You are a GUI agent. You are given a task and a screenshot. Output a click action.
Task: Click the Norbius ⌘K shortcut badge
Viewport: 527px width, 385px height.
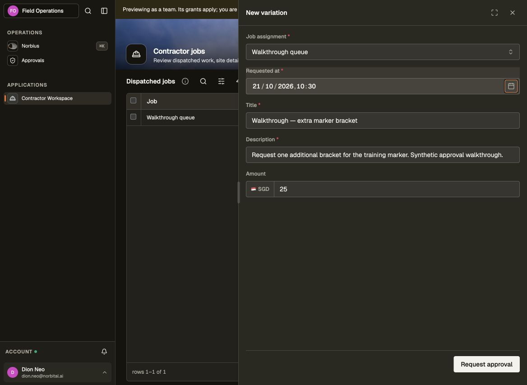[102, 46]
